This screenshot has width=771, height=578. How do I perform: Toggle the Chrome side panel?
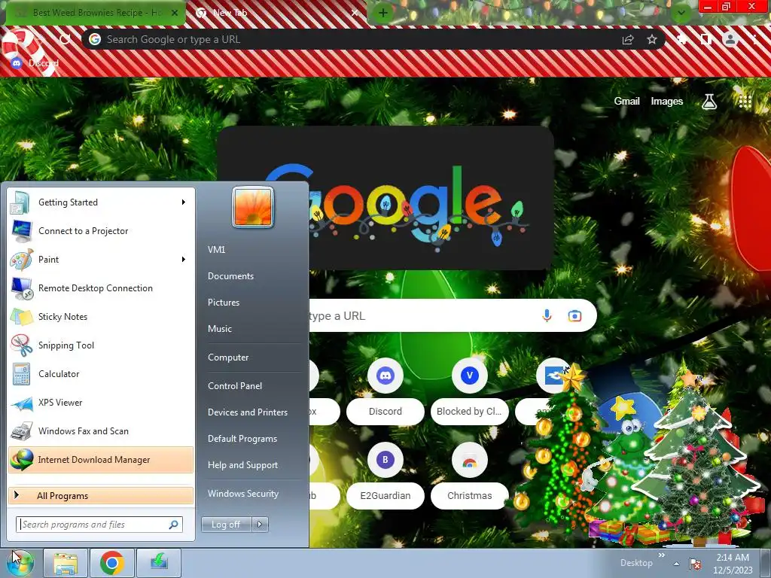point(705,39)
